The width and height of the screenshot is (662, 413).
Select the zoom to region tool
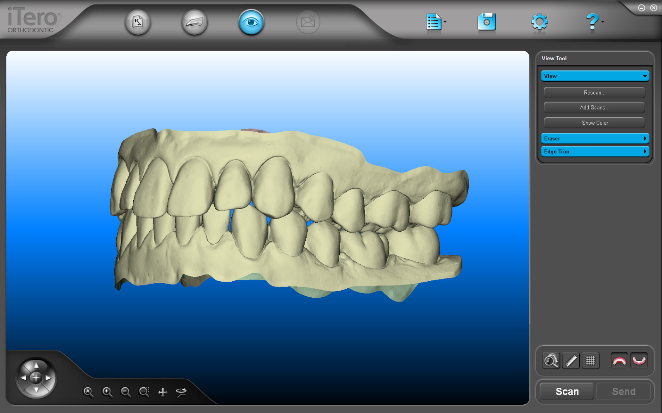[x=144, y=392]
